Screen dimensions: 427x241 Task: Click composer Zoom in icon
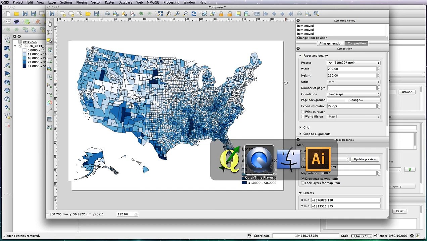tap(177, 14)
